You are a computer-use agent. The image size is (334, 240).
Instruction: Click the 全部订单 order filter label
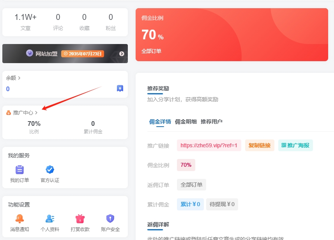click(191, 185)
